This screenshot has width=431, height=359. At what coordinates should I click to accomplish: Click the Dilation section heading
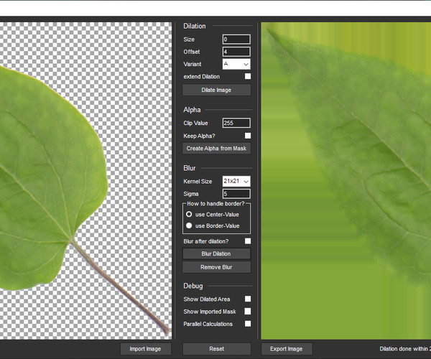[x=195, y=26]
